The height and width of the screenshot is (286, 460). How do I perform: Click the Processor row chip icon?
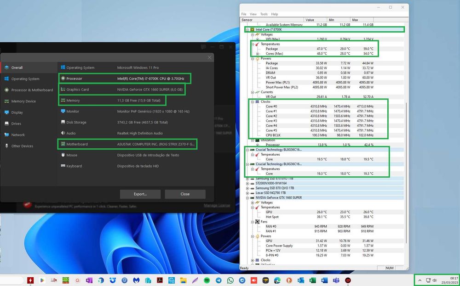(x=63, y=79)
